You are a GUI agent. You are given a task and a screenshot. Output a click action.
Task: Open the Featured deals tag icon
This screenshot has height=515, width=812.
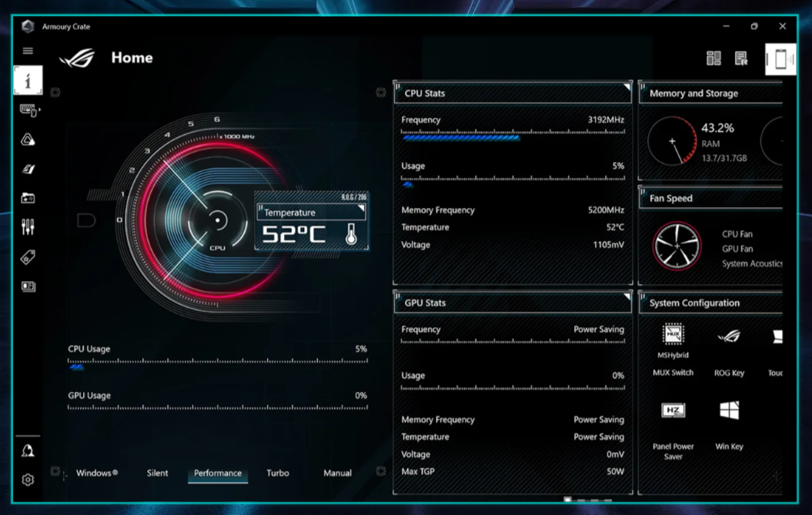point(28,257)
